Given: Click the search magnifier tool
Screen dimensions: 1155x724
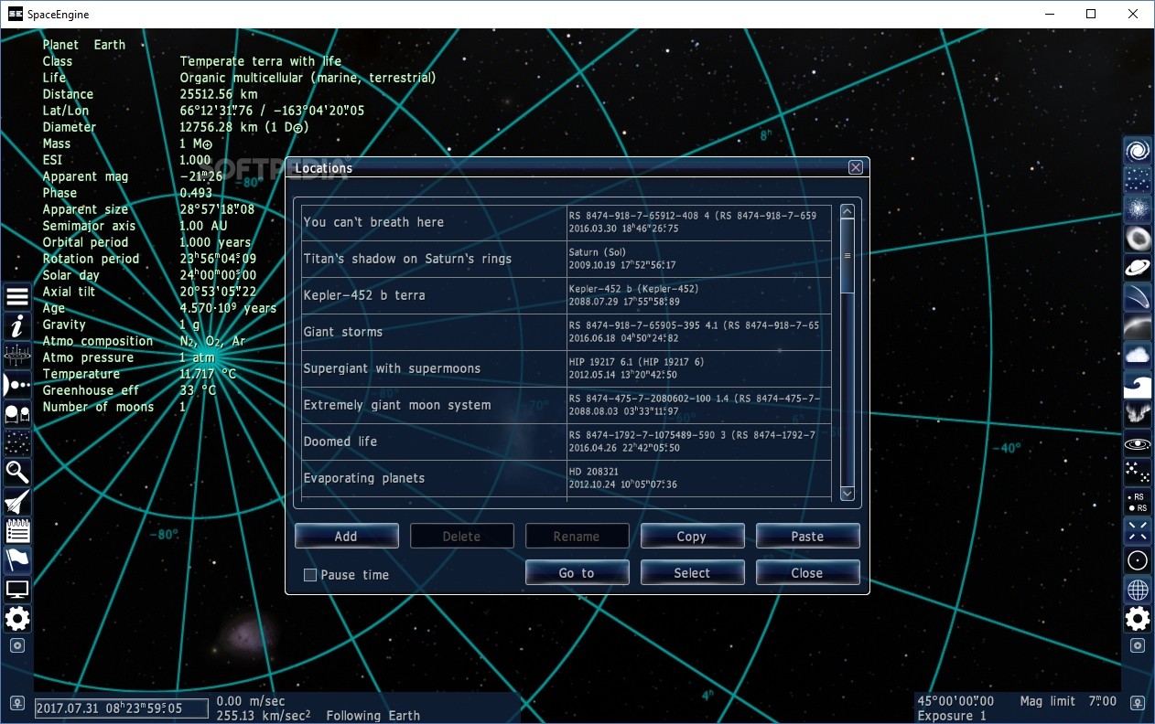Looking at the screenshot, I should point(16,473).
